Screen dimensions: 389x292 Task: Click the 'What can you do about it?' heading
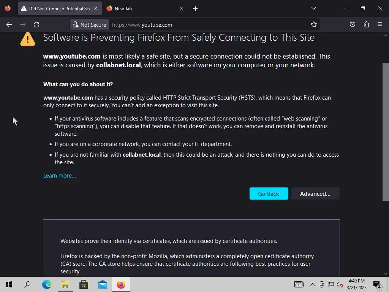coord(78,84)
